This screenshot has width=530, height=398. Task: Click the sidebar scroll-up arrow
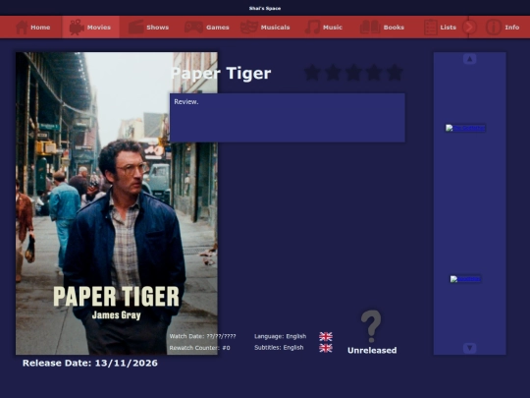(469, 59)
